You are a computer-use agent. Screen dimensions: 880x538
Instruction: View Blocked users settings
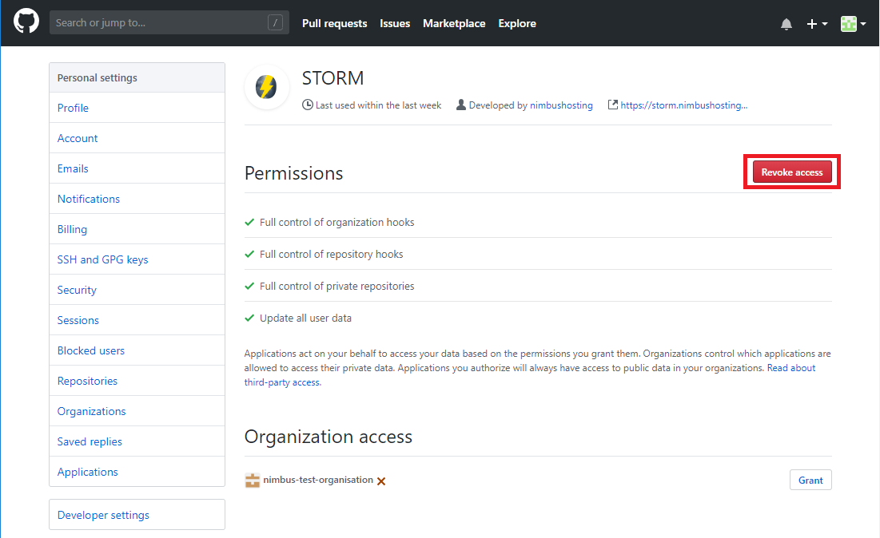tap(137, 350)
